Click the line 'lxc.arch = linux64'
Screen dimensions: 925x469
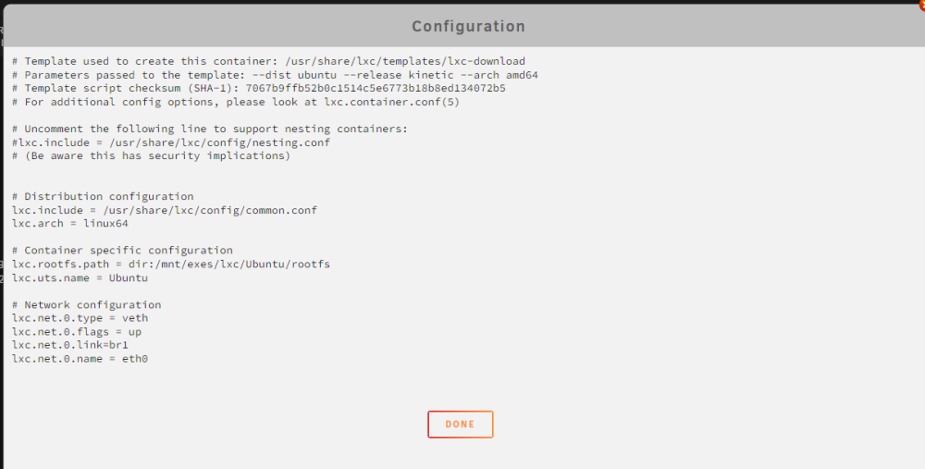click(70, 224)
